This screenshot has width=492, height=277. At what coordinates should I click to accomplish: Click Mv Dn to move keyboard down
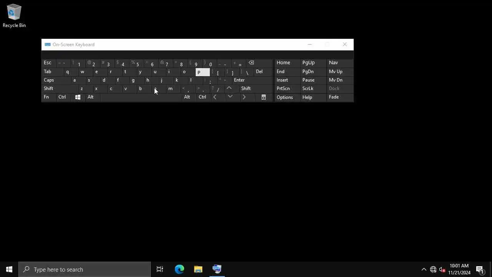pyautogui.click(x=340, y=80)
